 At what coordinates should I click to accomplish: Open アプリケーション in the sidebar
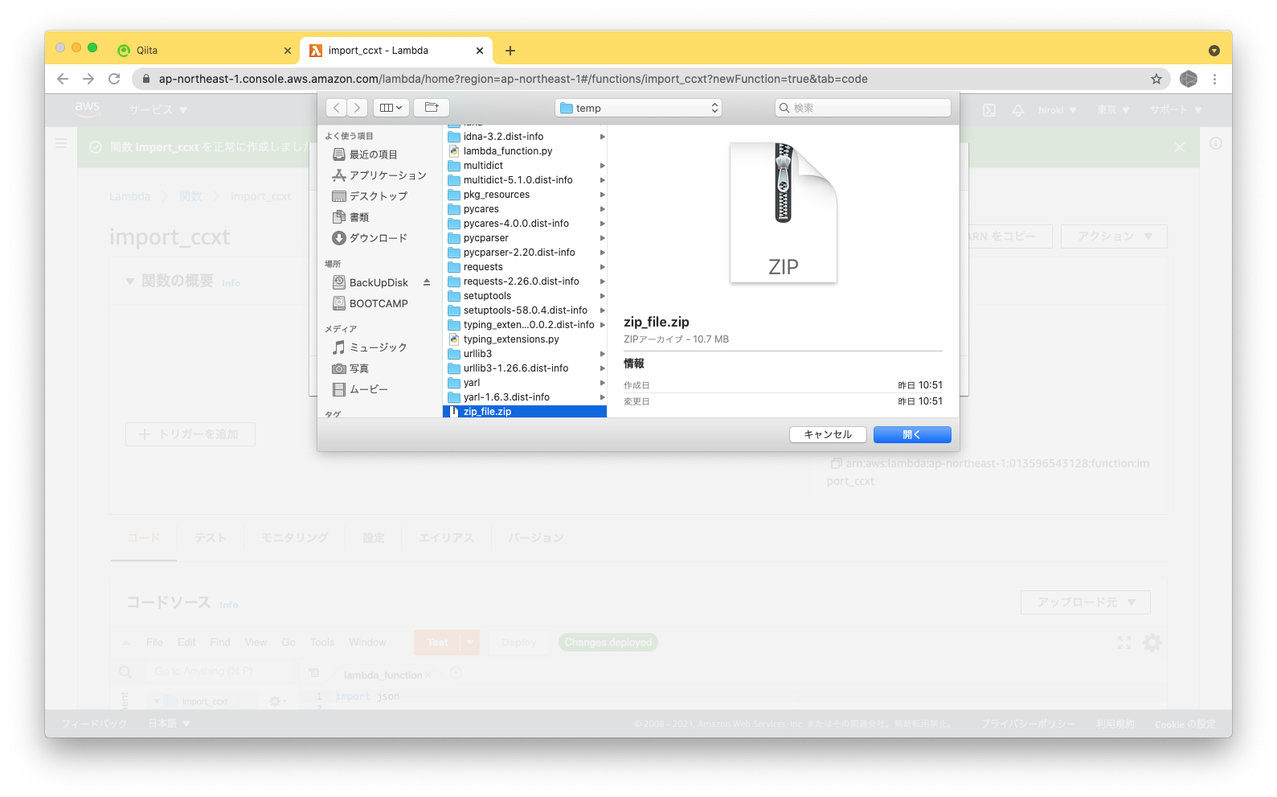(x=380, y=175)
